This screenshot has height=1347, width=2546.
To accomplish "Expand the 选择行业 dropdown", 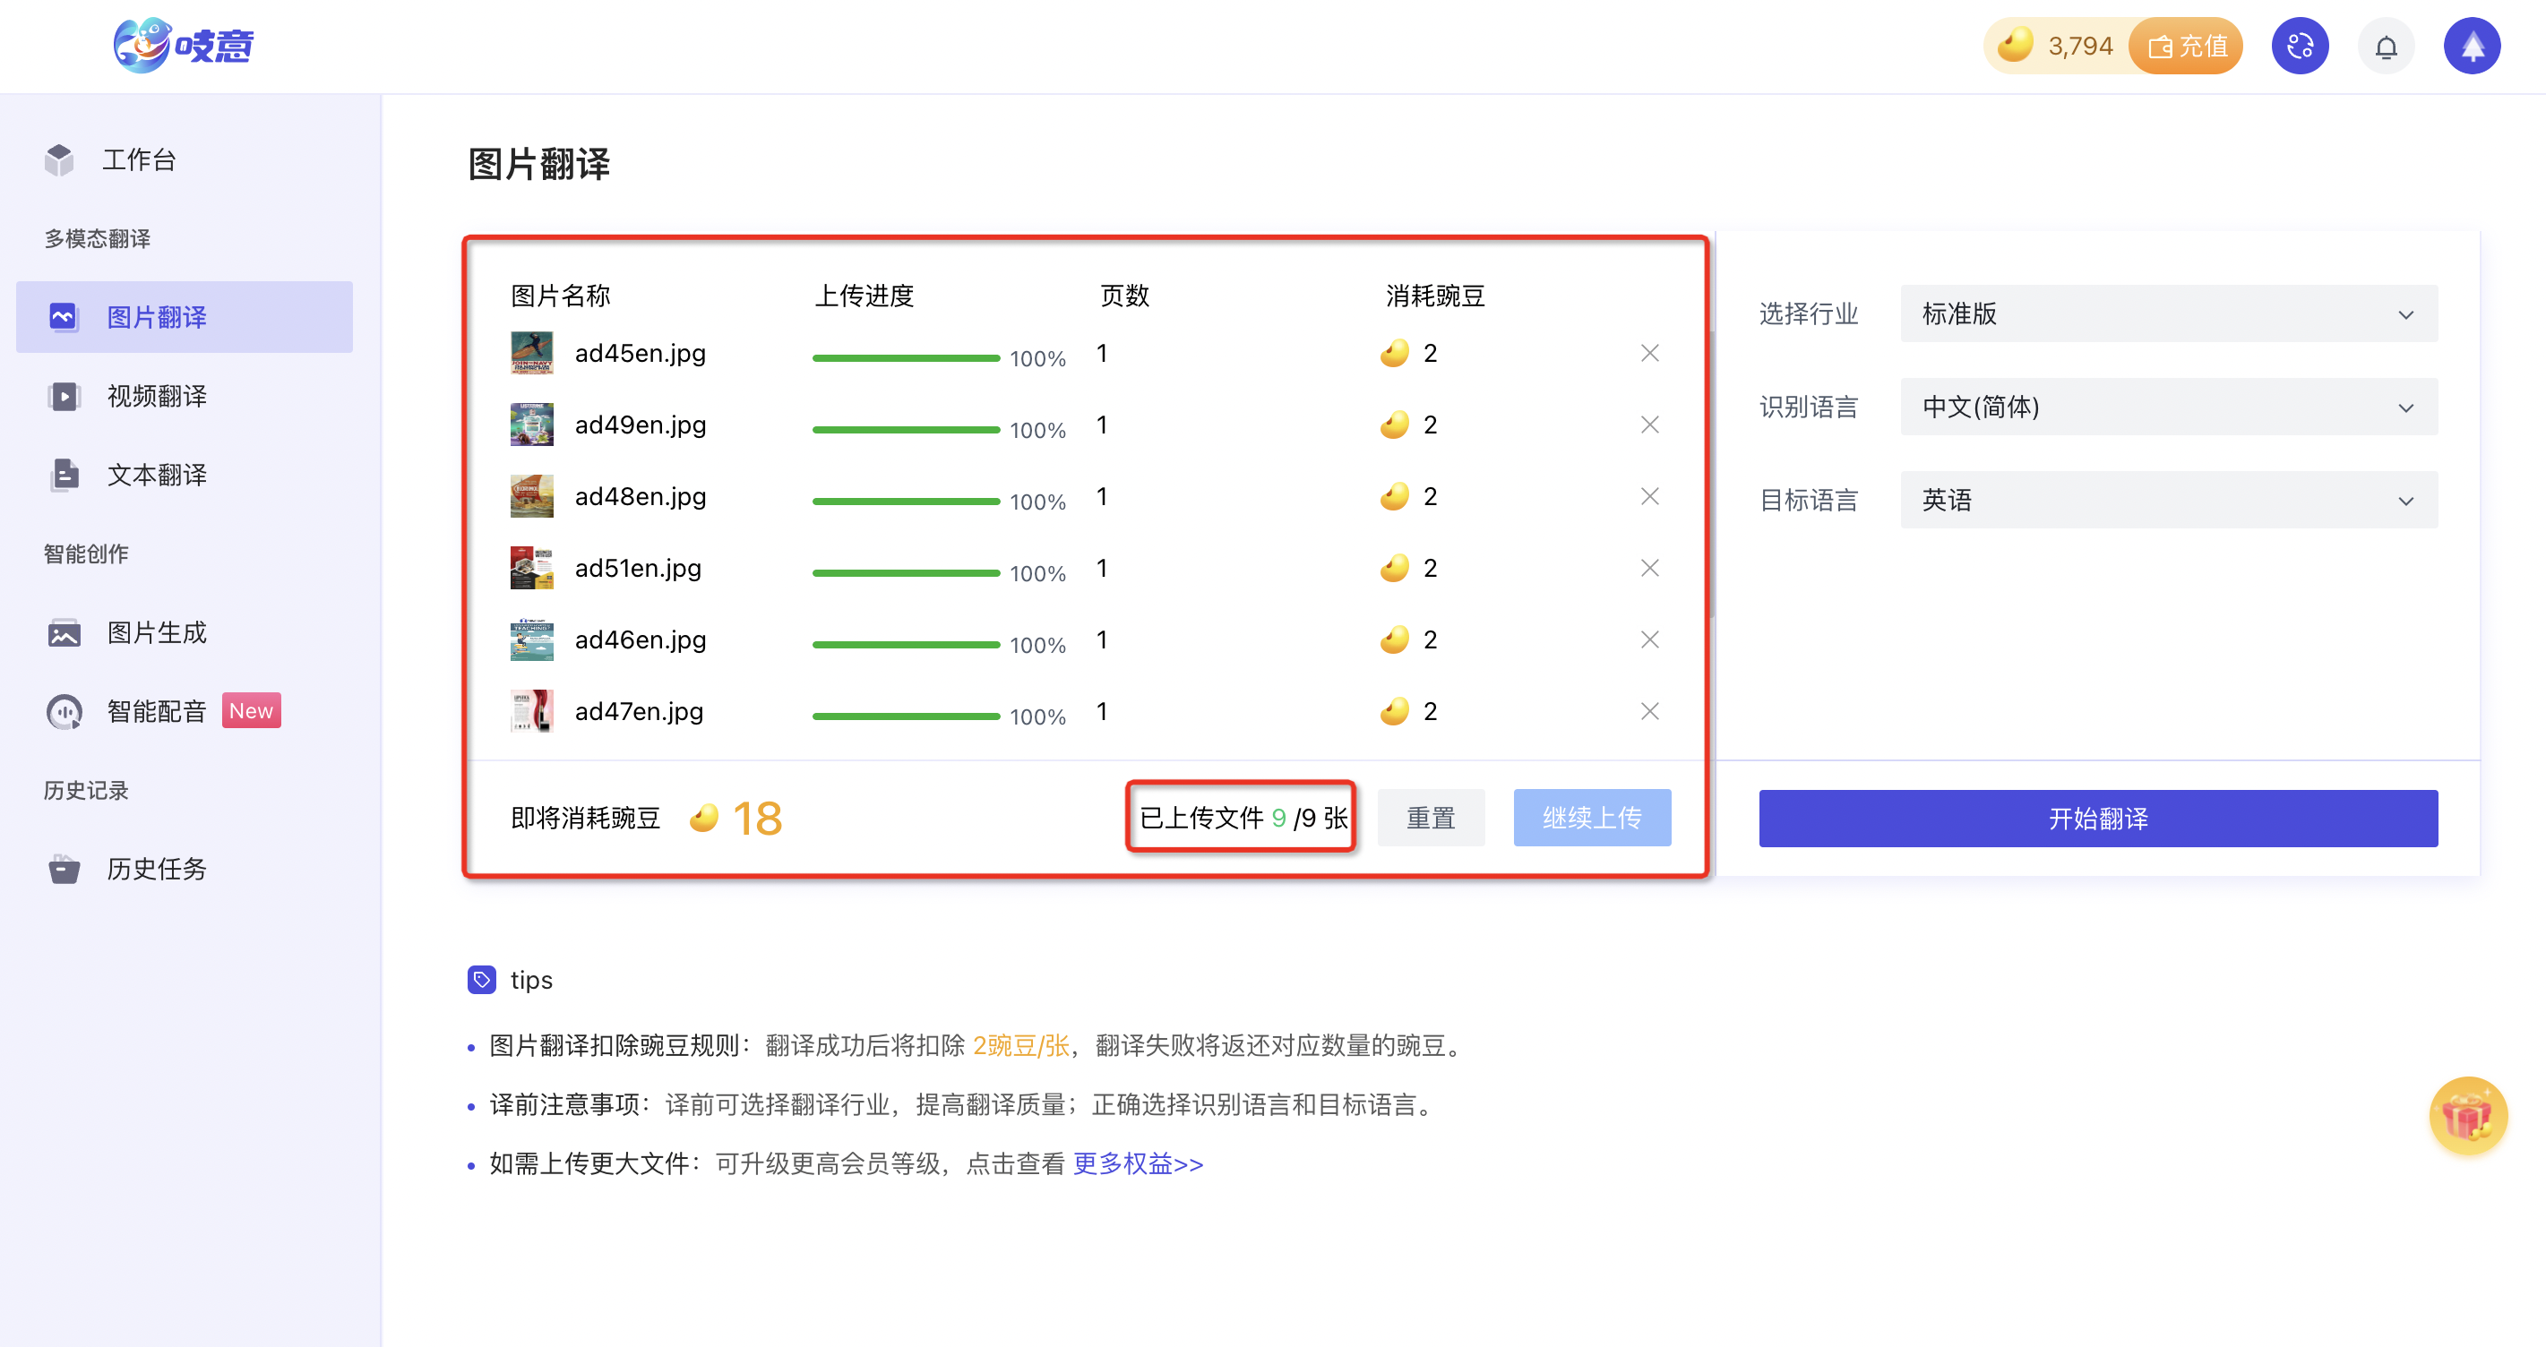I will pyautogui.click(x=2169, y=314).
